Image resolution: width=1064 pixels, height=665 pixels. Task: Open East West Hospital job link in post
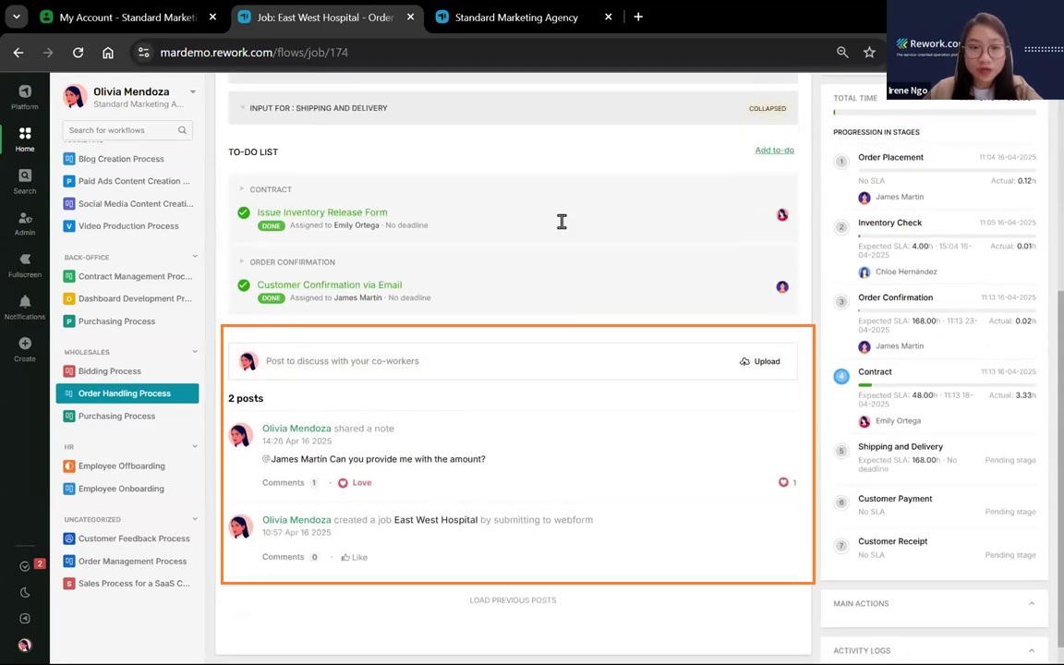tap(436, 520)
